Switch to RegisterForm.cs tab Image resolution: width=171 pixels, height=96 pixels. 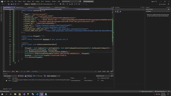click(20, 7)
